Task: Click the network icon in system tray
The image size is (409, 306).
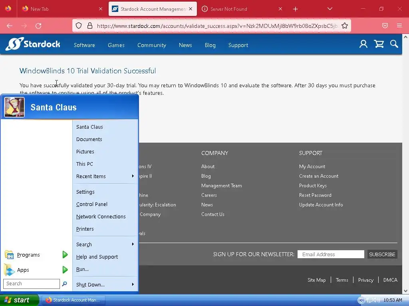Action: 369,300
